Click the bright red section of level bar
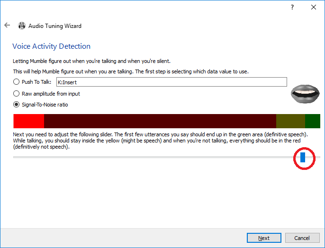The image size is (325, 248). (x=28, y=121)
